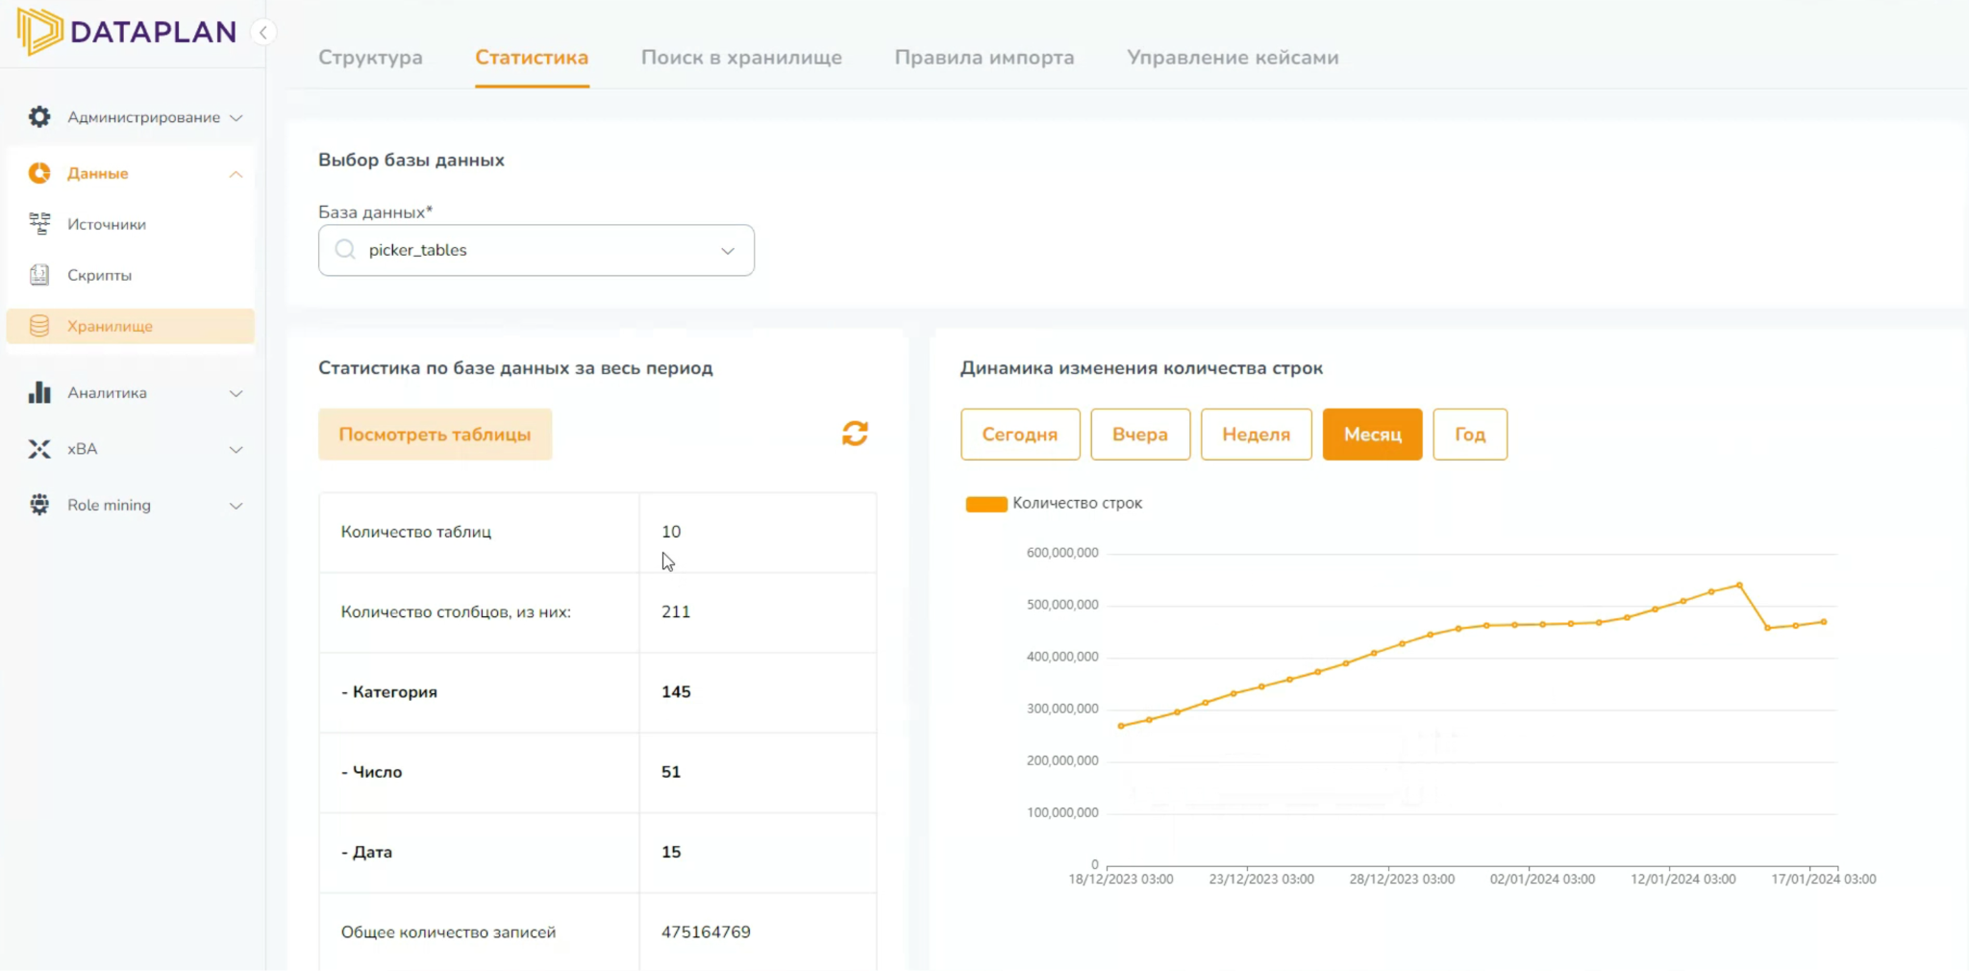Expand the Аналитика section chevron

[x=236, y=393]
